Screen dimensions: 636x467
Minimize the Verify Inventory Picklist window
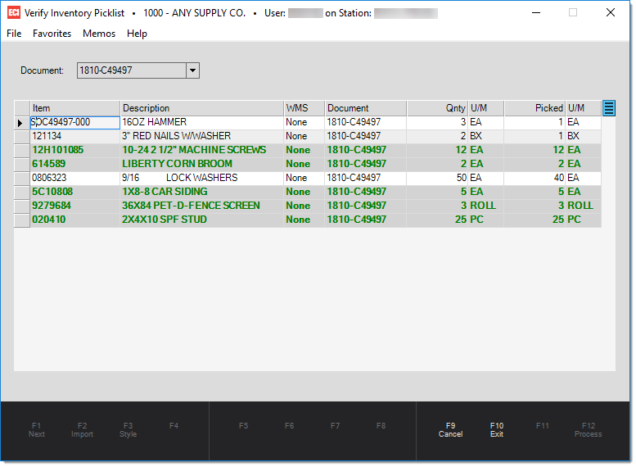tap(536, 12)
